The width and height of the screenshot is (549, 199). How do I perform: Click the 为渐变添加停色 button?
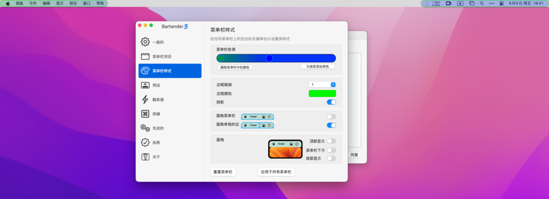[317, 66]
